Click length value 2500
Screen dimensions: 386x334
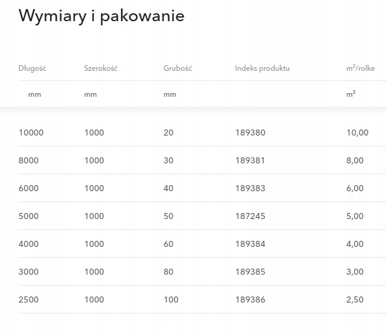pyautogui.click(x=28, y=300)
